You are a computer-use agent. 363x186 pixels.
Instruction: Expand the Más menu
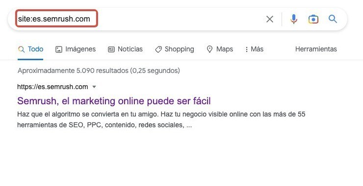click(x=254, y=49)
